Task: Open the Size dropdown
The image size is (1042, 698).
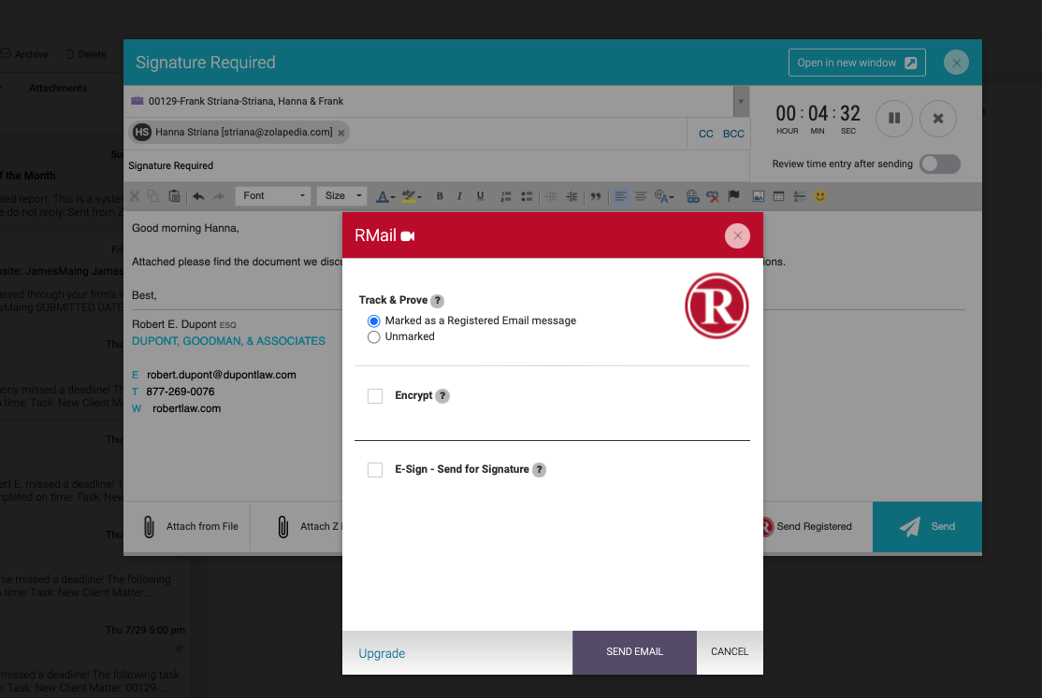Action: pos(341,196)
